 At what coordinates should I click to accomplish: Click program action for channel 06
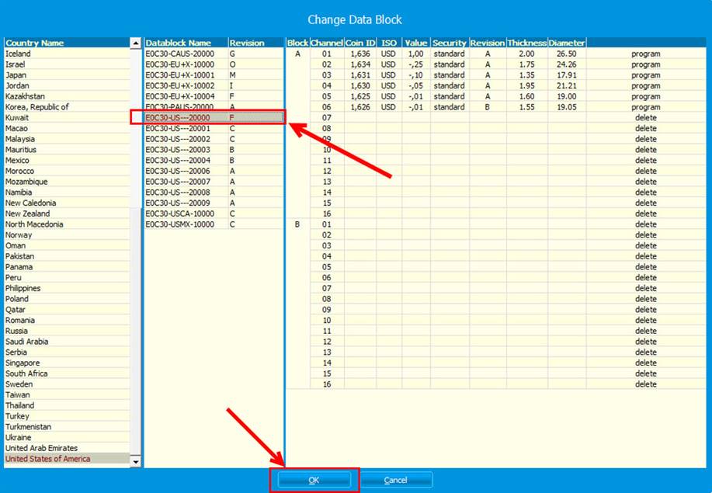[x=645, y=107]
